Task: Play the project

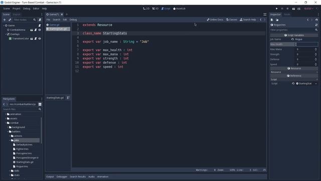Action: 276,9
